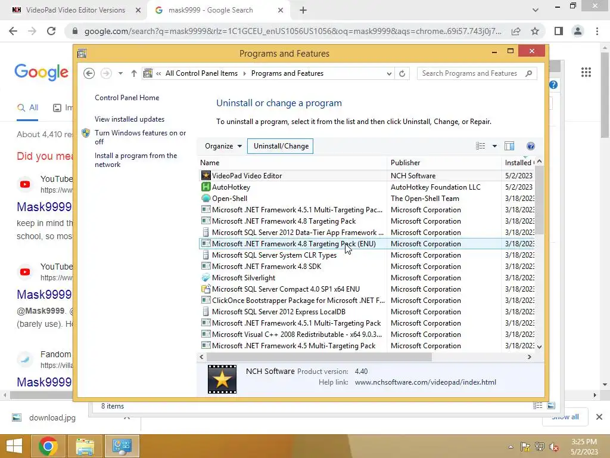
Task: Open help via the blue question icon
Action: click(531, 146)
